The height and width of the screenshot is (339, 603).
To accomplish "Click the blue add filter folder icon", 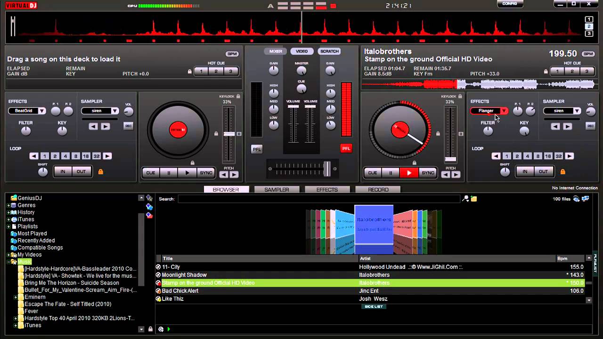I will [149, 207].
